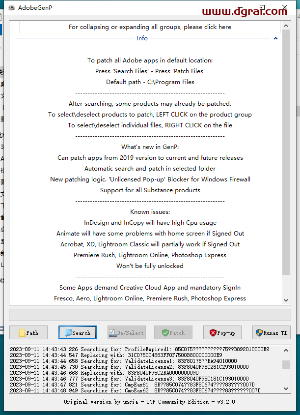300x415 pixels.
Task: Click 'Some Apps demand Creative Cloud App' line
Action: pyautogui.click(x=150, y=288)
